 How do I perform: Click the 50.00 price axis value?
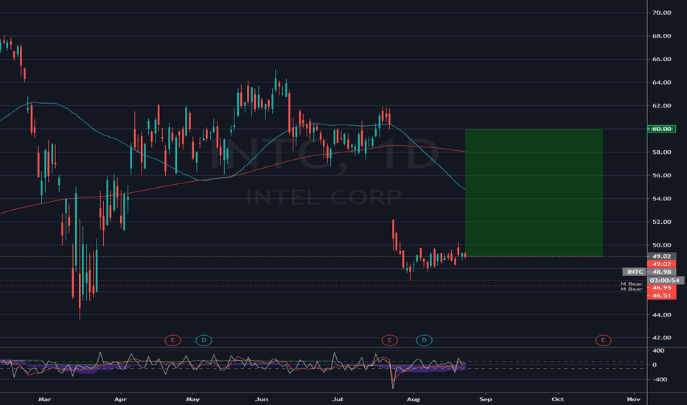pos(662,245)
